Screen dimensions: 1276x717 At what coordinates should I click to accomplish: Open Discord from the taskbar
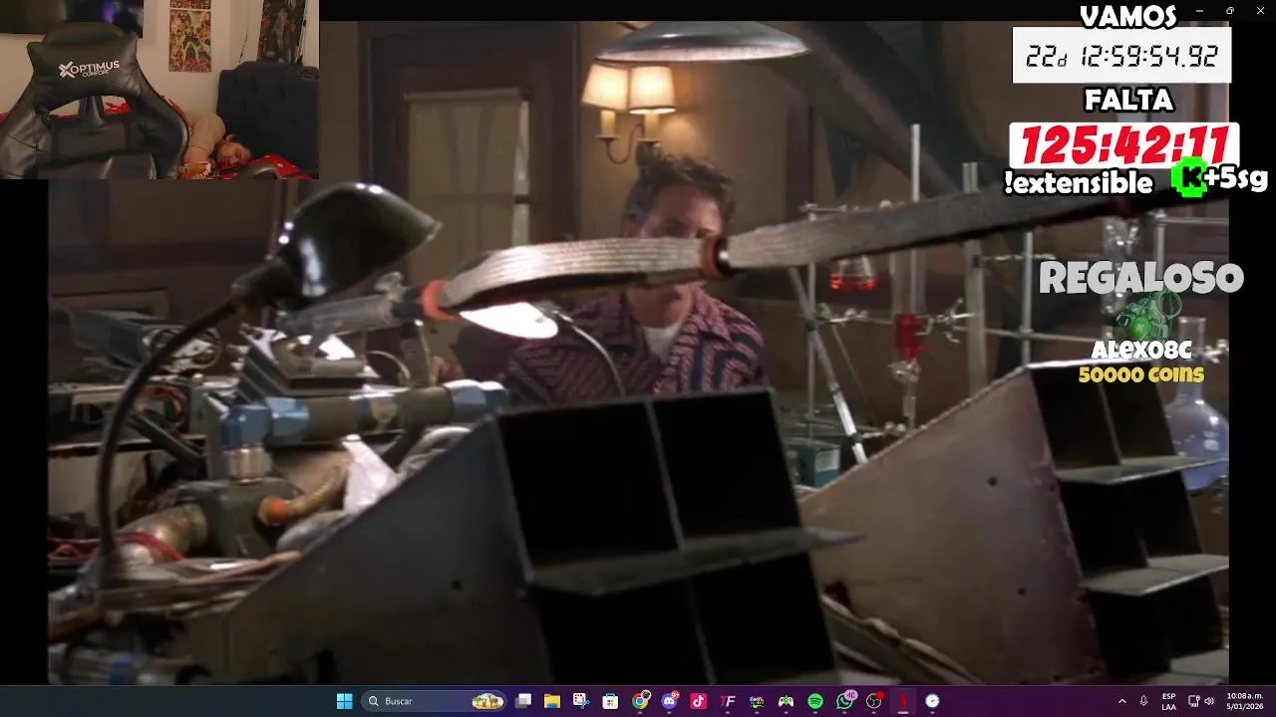pos(670,701)
